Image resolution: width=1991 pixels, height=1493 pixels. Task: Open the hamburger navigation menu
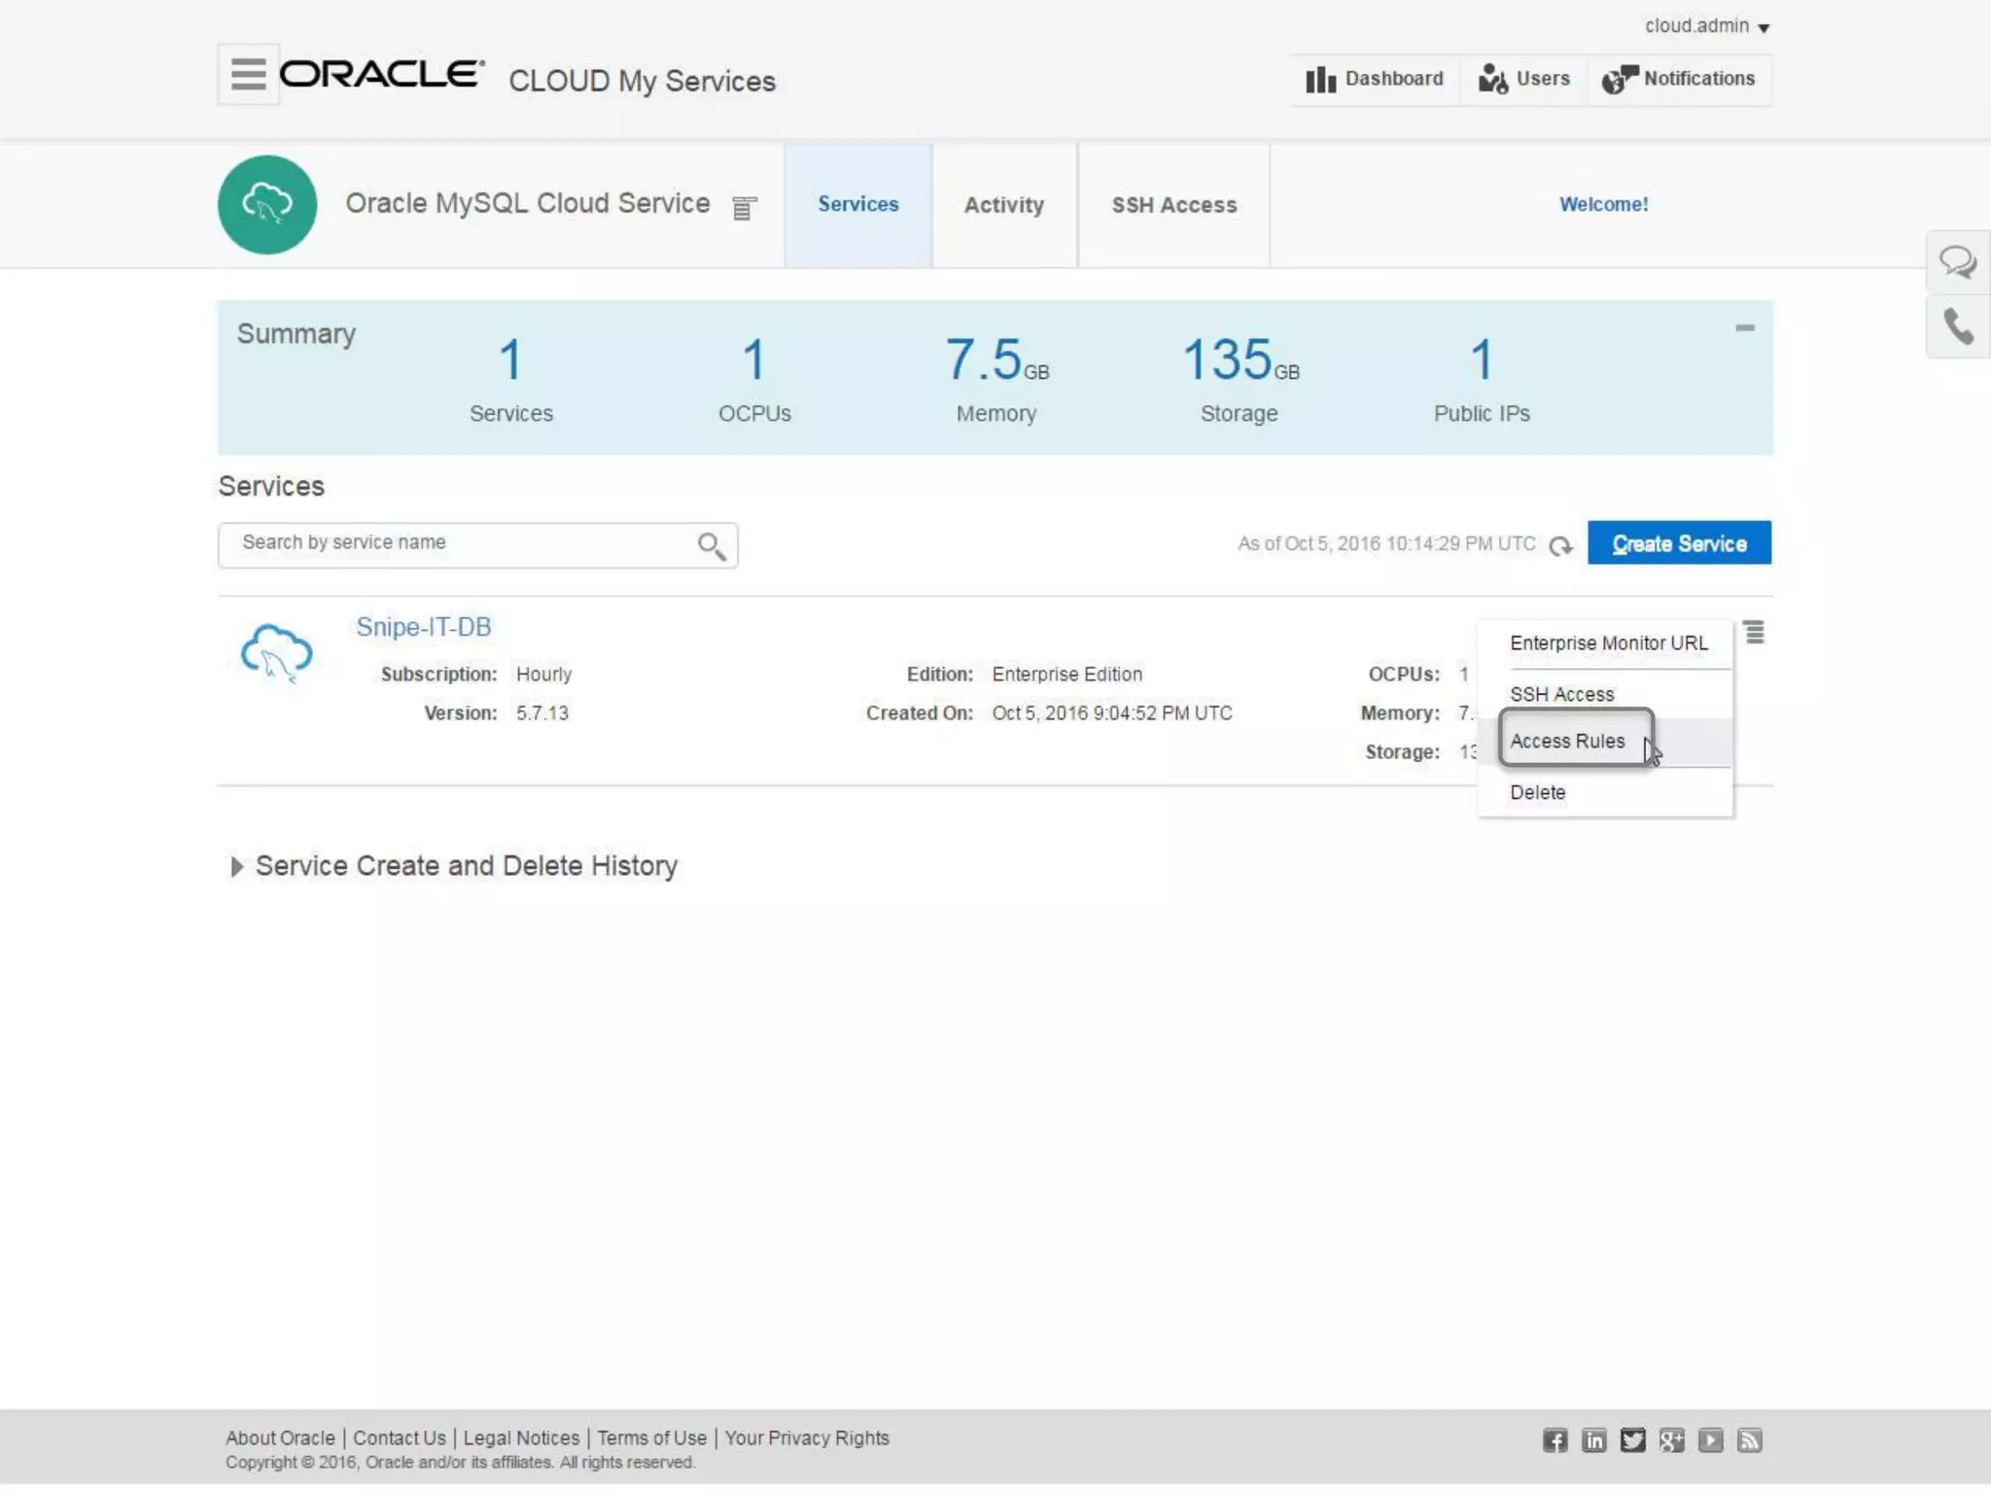click(248, 74)
